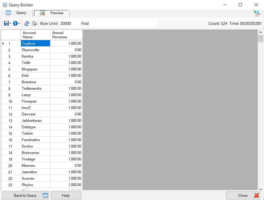
Task: Click Annual Revenue value in Devcast row
Action: click(x=66, y=114)
